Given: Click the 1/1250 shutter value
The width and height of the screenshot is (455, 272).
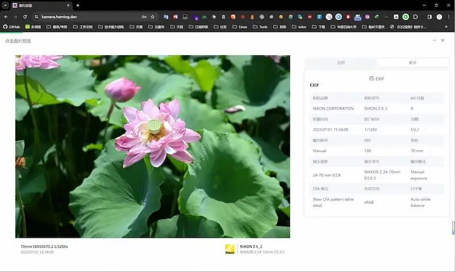Looking at the screenshot, I should [370, 130].
